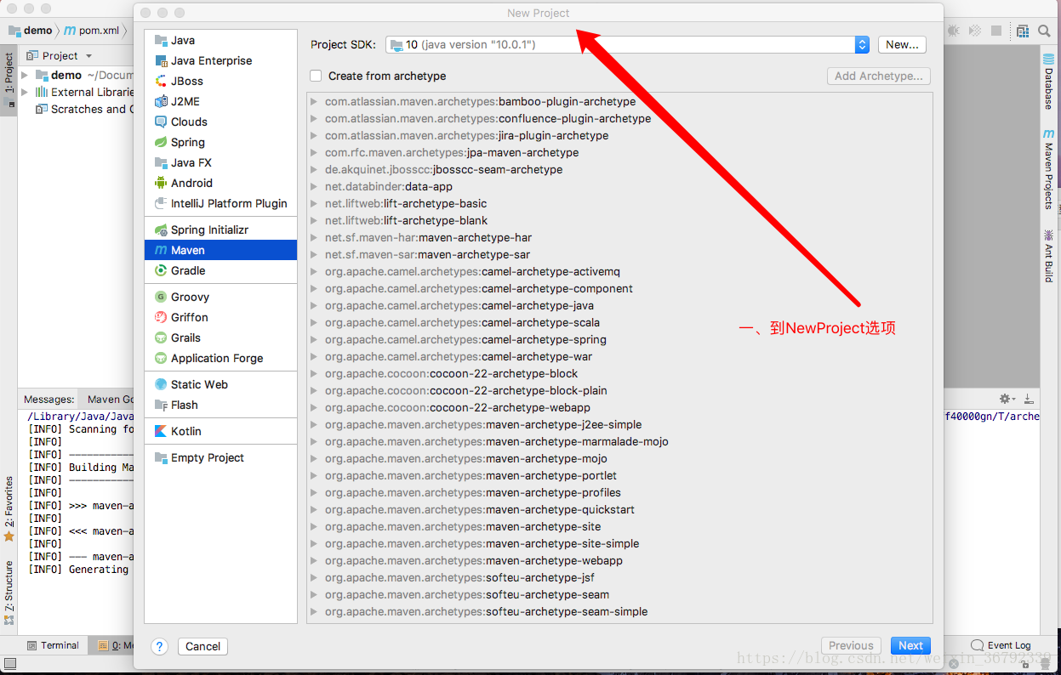Select maven-archetype-j2ee-simple row
This screenshot has width=1061, height=675.
619,424
